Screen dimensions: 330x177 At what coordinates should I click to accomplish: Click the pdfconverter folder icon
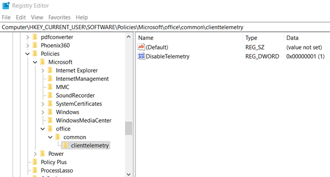tap(35, 37)
